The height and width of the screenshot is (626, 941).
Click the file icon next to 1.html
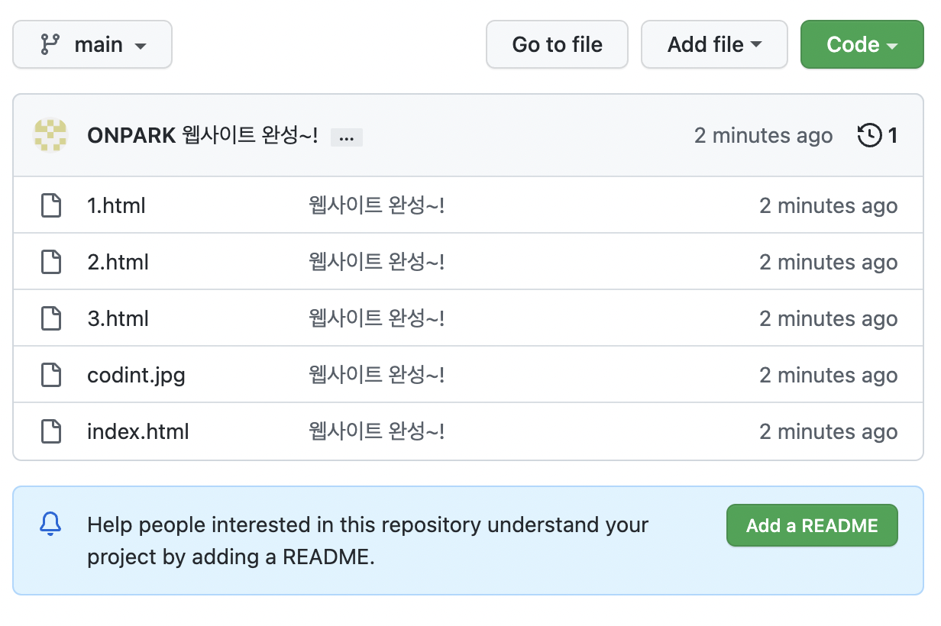[51, 205]
